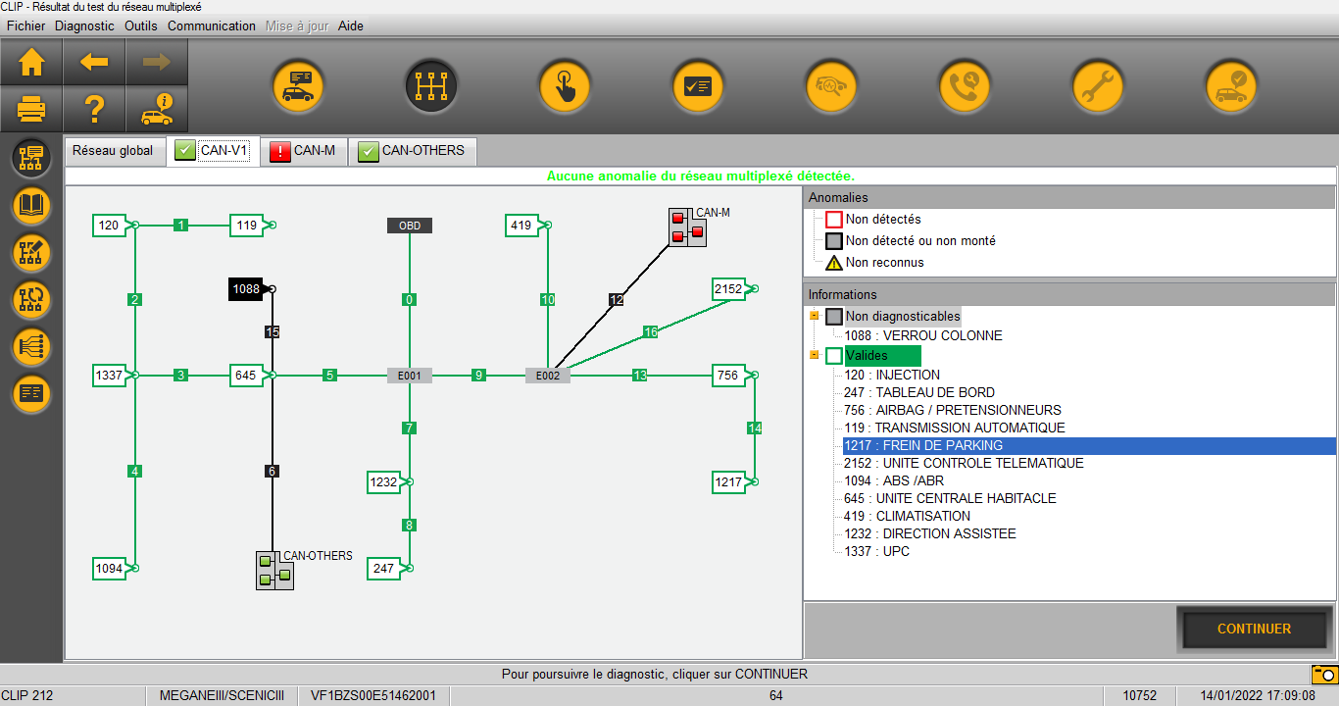Open vehicle information car icon

(x=157, y=108)
